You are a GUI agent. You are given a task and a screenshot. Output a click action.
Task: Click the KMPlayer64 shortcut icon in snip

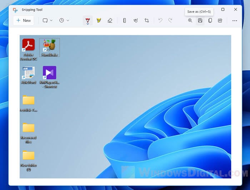tap(49, 73)
